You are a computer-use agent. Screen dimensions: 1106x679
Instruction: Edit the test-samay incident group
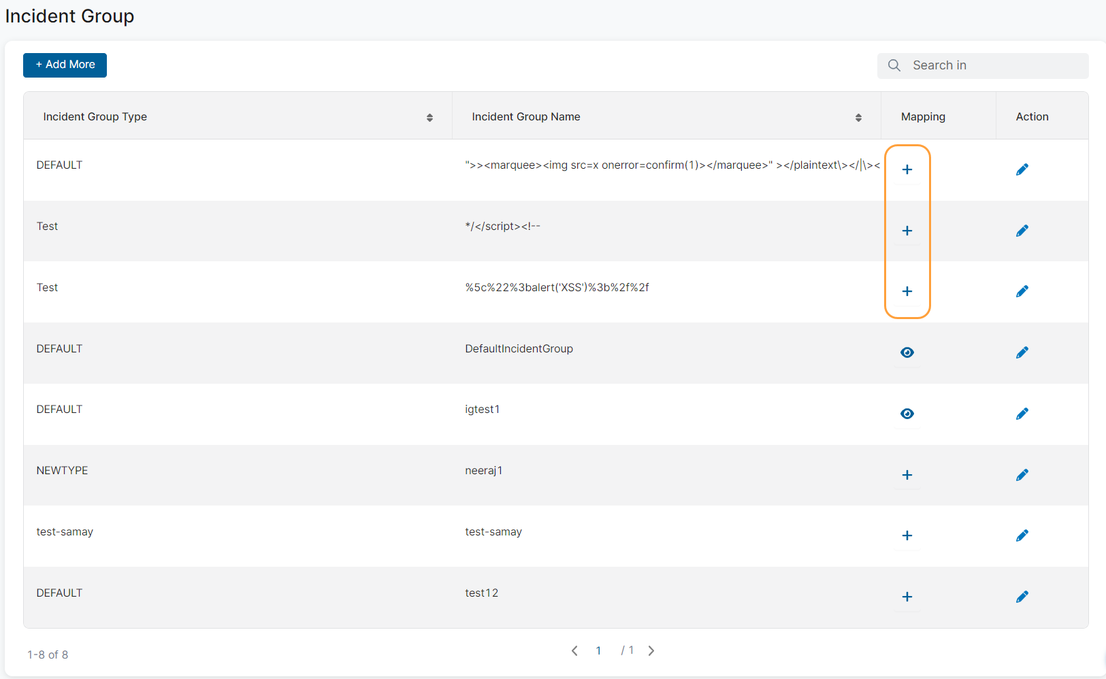[1022, 535]
